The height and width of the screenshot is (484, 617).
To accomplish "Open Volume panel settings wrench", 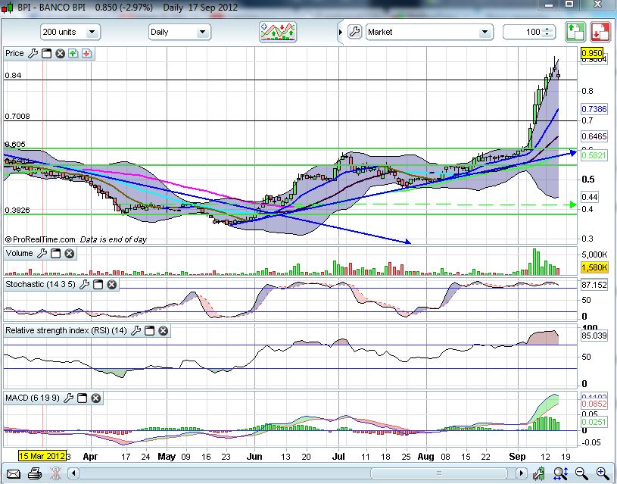I will [x=42, y=253].
